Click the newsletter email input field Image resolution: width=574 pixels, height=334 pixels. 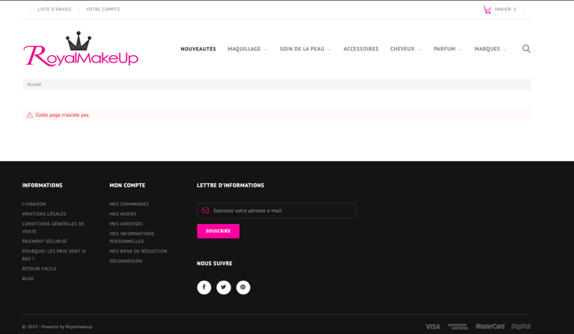(x=277, y=210)
